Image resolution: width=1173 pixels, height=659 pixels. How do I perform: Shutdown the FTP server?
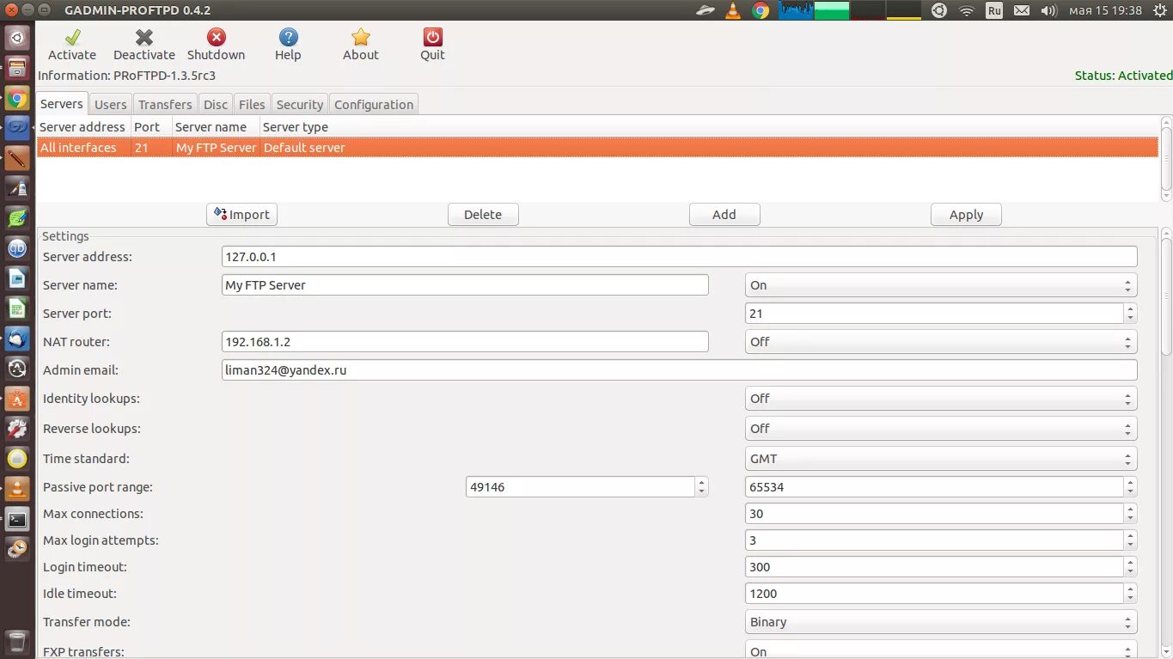(x=216, y=43)
